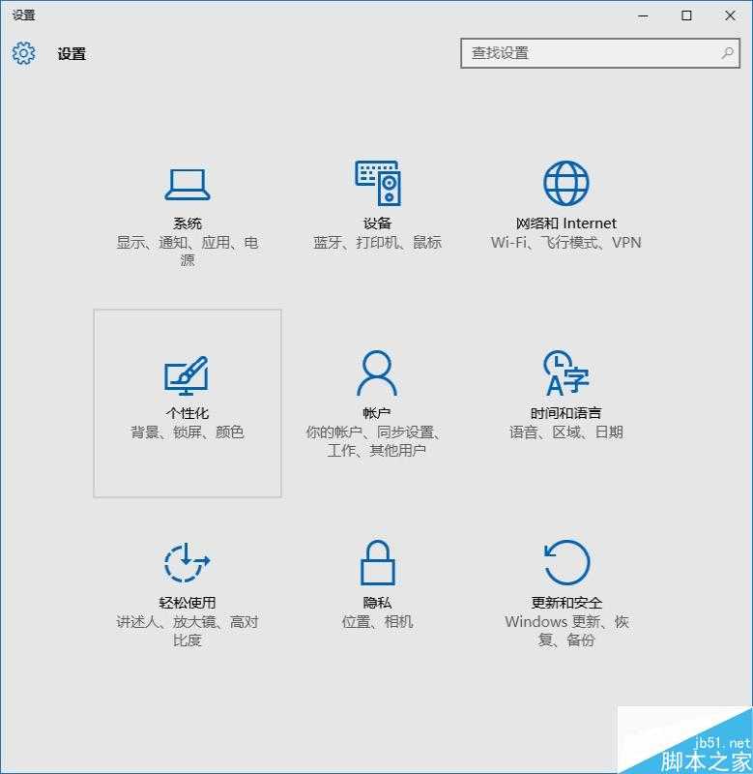
Task: Click the 显示、通知、应用、电源 description
Action: pos(188,252)
